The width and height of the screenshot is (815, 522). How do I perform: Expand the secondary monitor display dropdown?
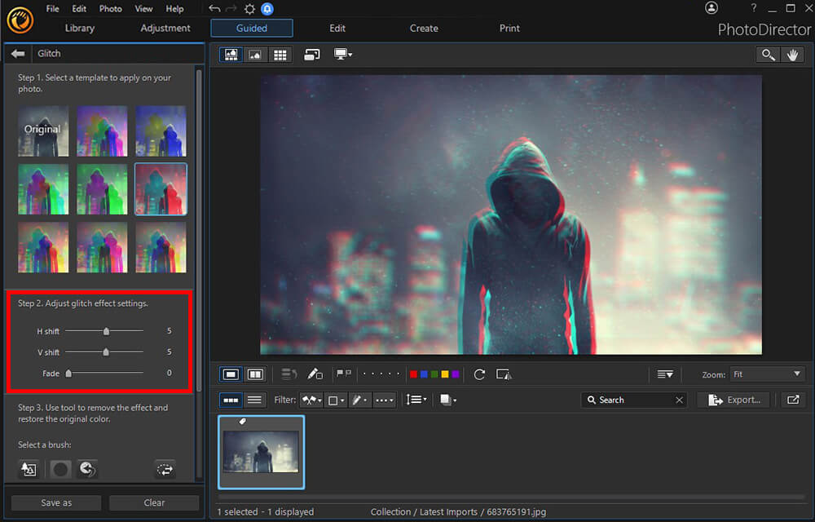[x=342, y=55]
